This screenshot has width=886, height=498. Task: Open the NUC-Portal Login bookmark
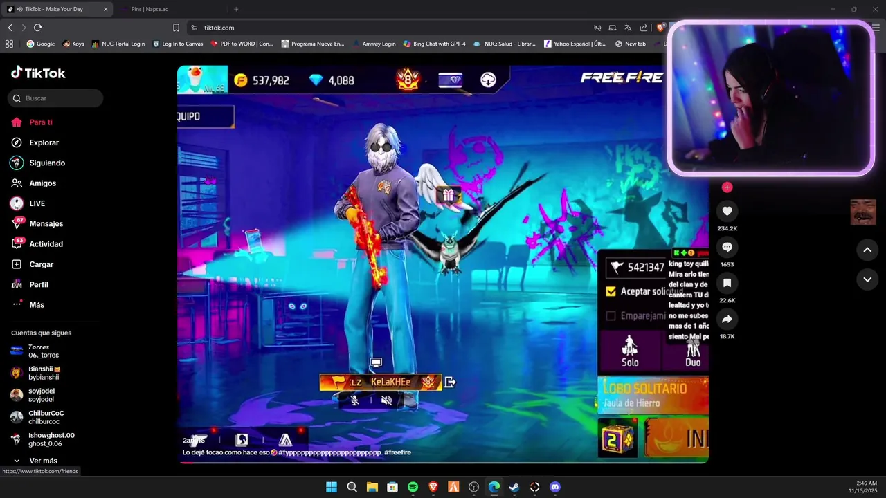pyautogui.click(x=118, y=44)
